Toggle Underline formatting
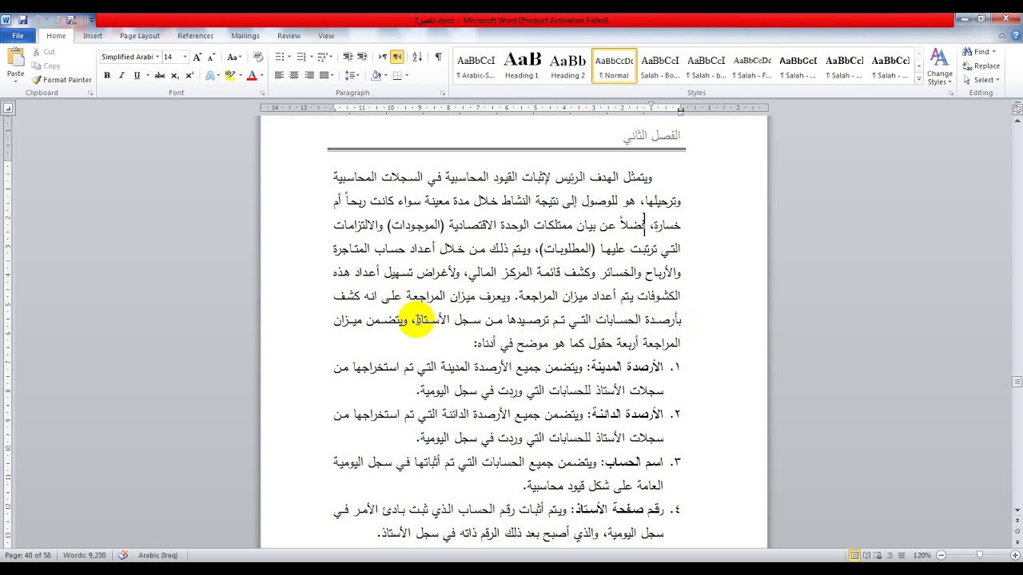Viewport: 1023px width, 575px height. click(137, 75)
